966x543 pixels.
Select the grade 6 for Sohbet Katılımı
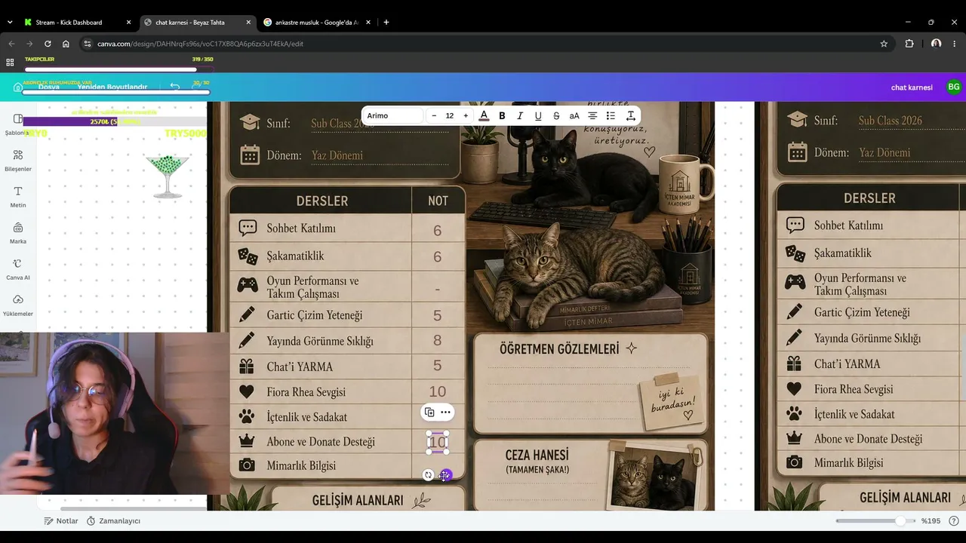pyautogui.click(x=438, y=231)
